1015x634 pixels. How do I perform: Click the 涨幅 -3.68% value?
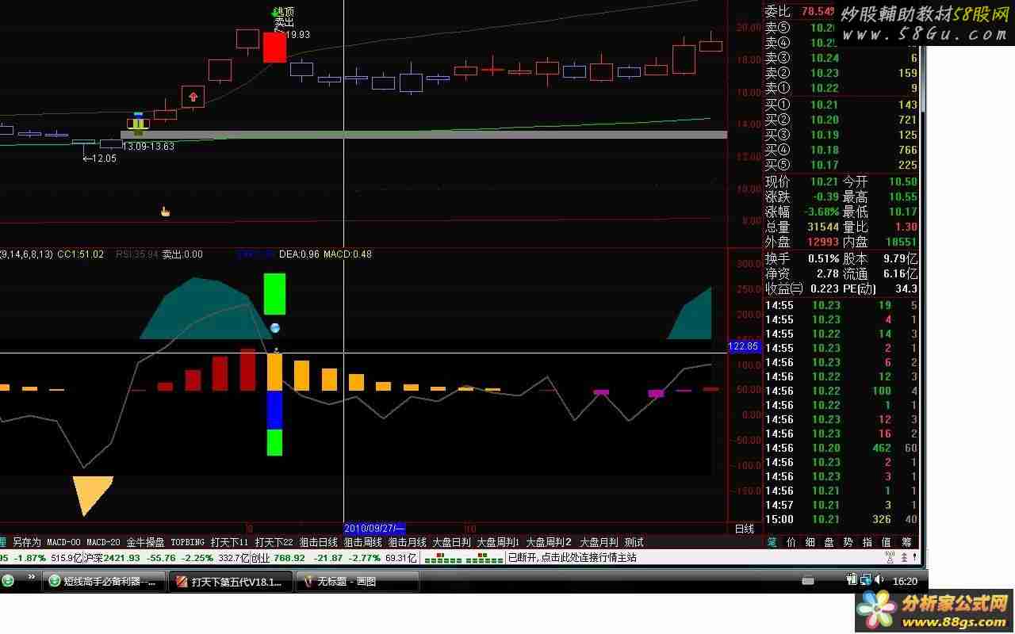[x=820, y=212]
